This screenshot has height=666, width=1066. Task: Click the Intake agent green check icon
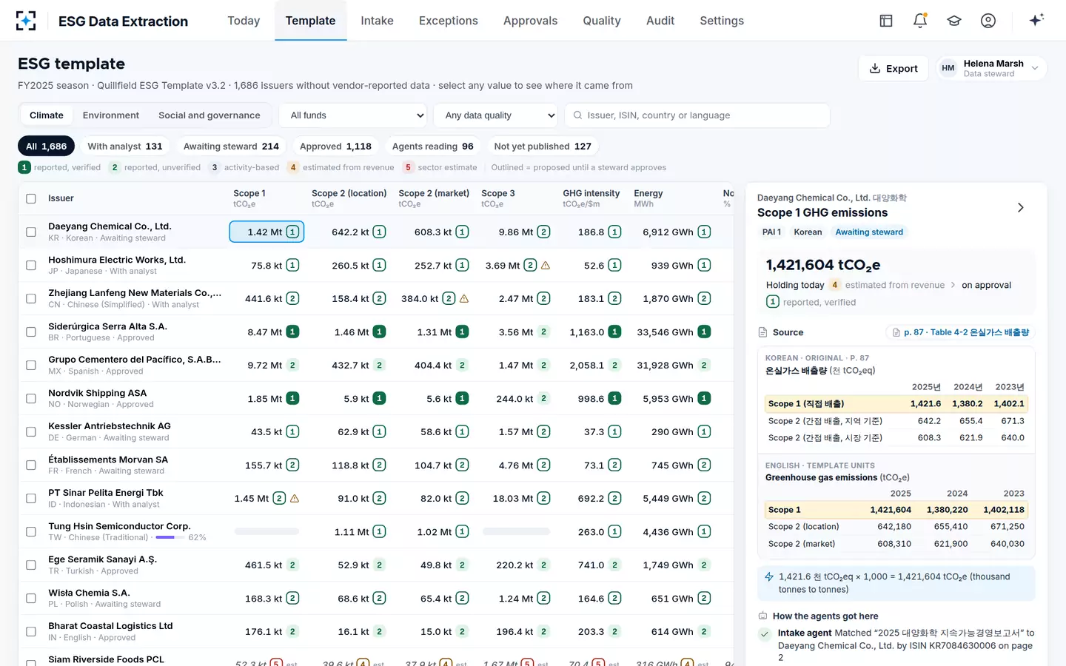tap(765, 633)
